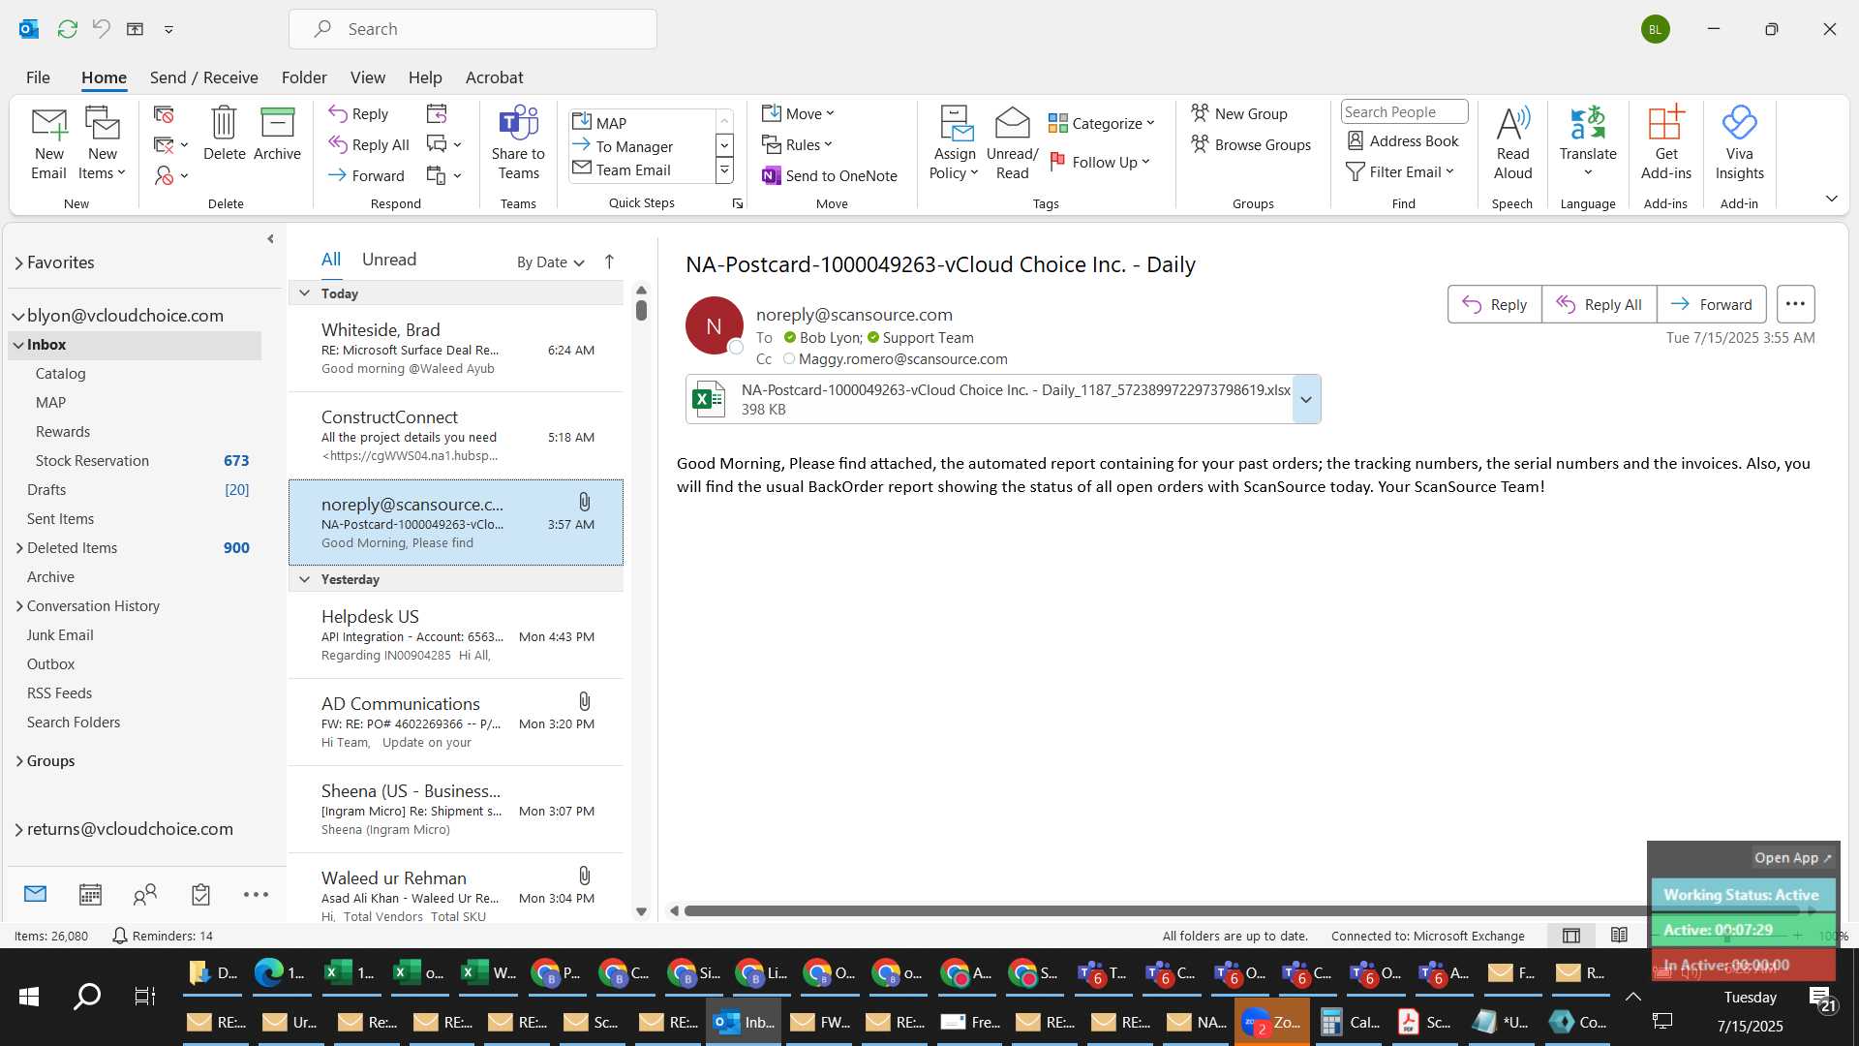Image resolution: width=1859 pixels, height=1046 pixels.
Task: Click the top Search box
Action: point(472,29)
